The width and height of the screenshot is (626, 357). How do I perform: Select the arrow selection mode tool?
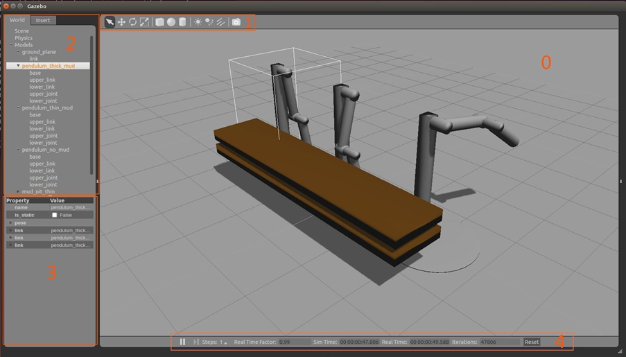click(x=110, y=22)
